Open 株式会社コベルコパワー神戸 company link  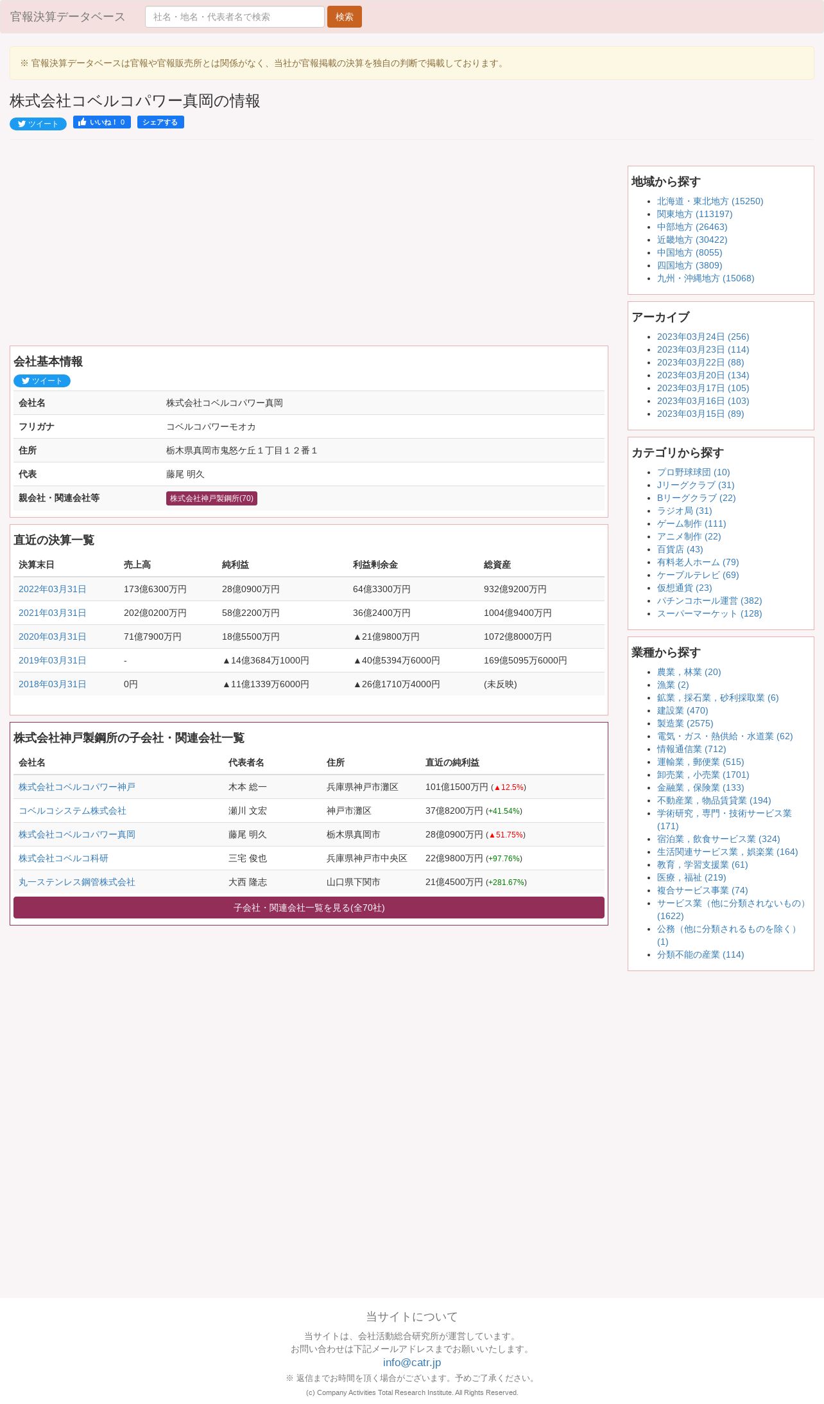pos(77,787)
